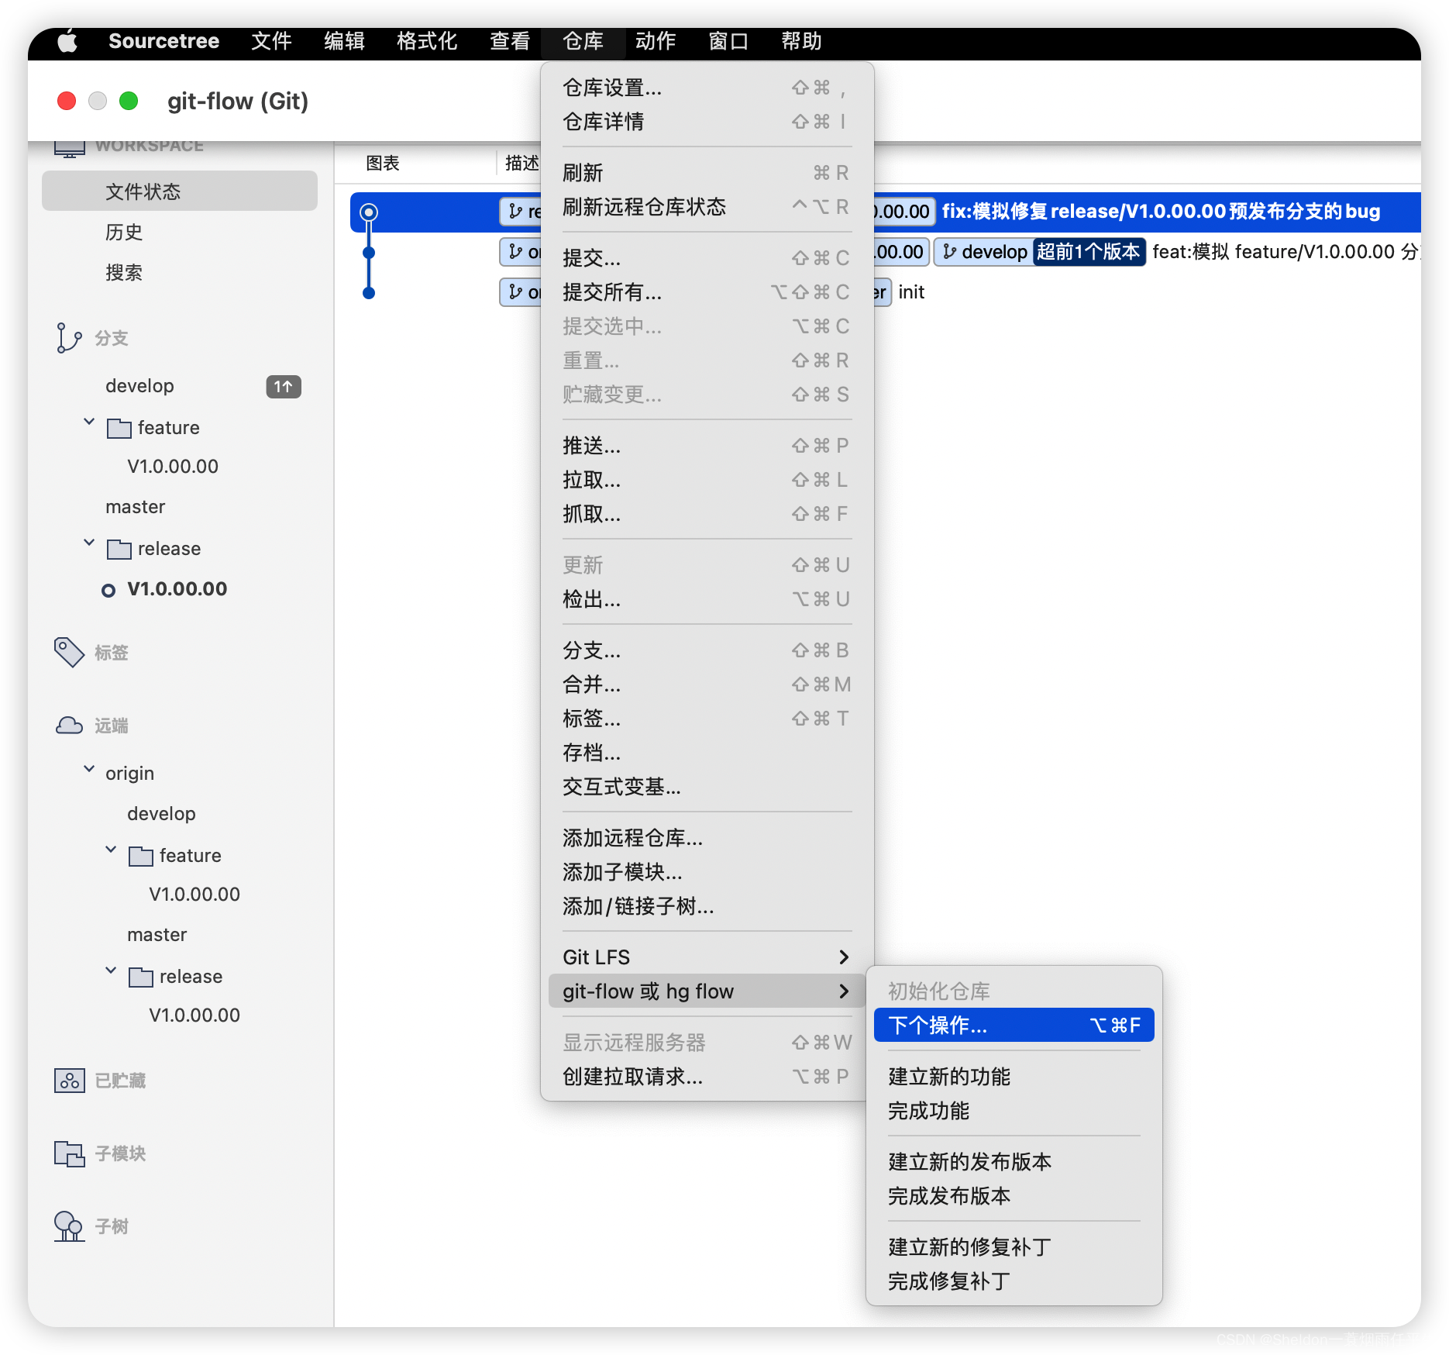Collapse the origin feature folder
1449x1355 pixels.
pyautogui.click(x=111, y=850)
